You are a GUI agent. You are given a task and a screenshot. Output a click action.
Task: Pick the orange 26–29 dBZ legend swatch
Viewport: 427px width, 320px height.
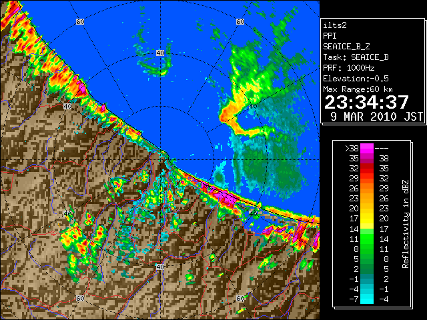(367, 189)
